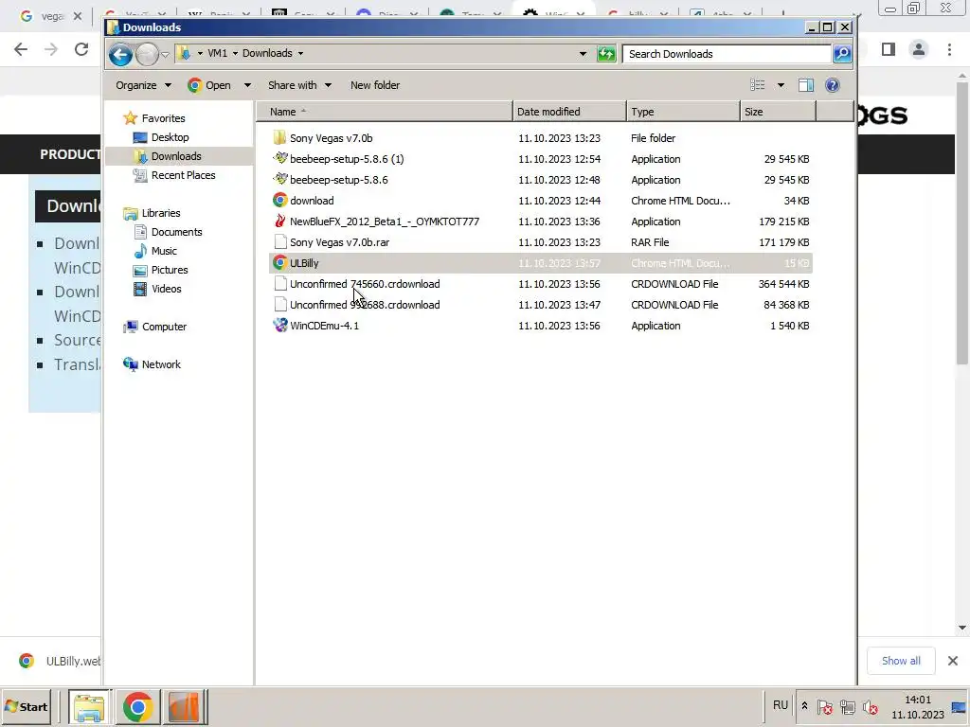Viewport: 970px width, 727px height.
Task: Select Computer in navigation pane
Action: pyautogui.click(x=155, y=327)
